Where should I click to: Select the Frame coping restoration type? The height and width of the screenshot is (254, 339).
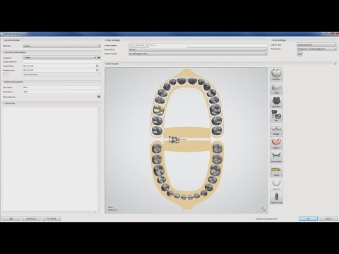pyautogui.click(x=276, y=88)
